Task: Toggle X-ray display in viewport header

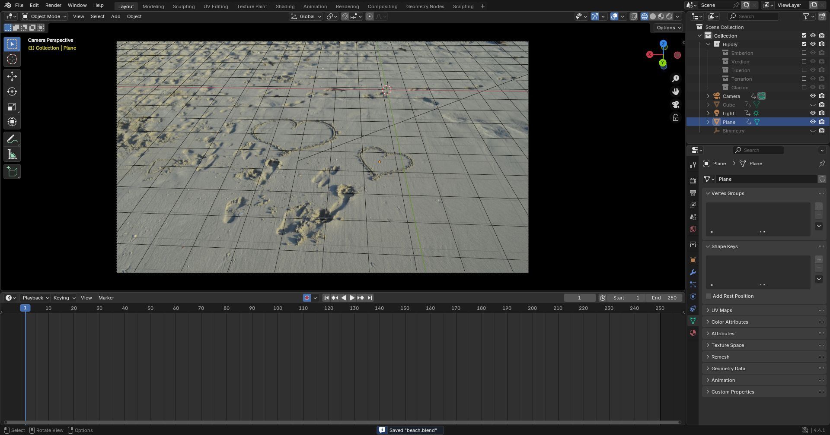Action: click(x=634, y=16)
